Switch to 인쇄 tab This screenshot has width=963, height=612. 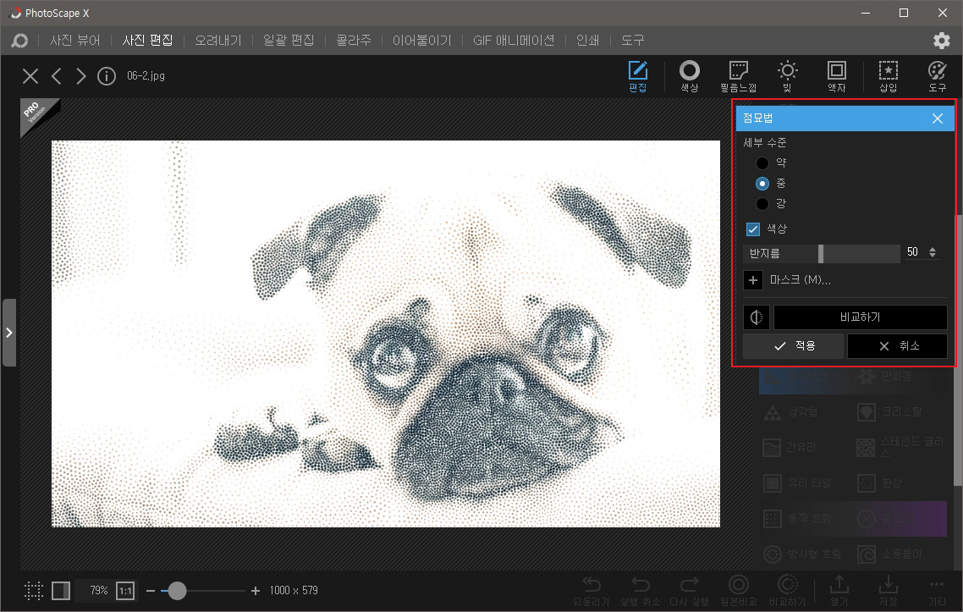click(587, 41)
